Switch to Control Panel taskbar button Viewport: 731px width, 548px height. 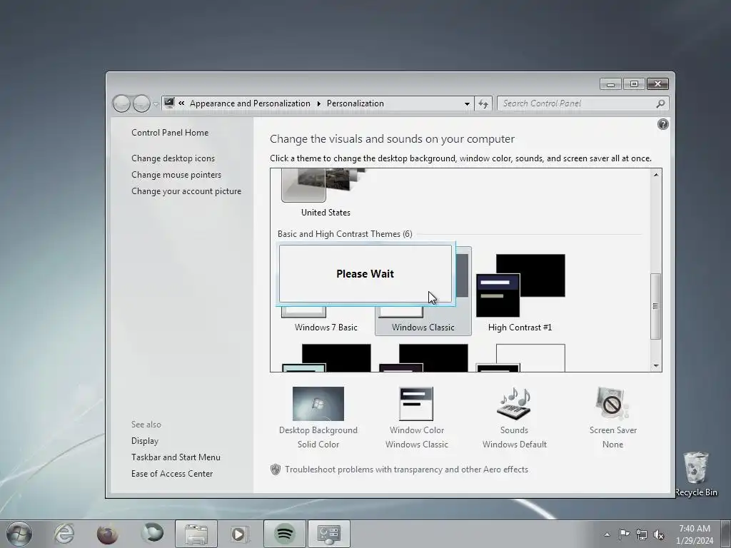click(328, 534)
